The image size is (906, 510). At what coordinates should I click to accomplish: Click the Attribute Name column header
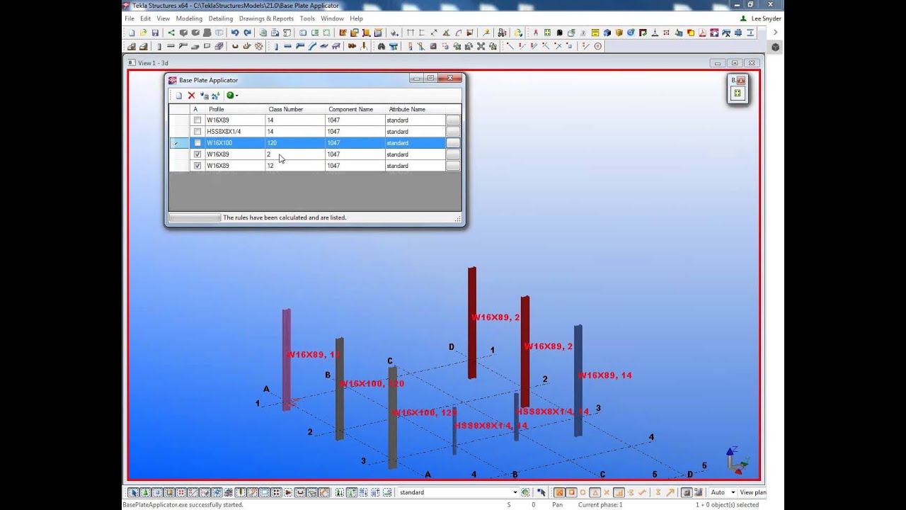(x=415, y=109)
